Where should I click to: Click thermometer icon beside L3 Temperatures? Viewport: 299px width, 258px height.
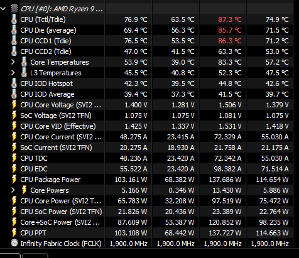(24, 73)
